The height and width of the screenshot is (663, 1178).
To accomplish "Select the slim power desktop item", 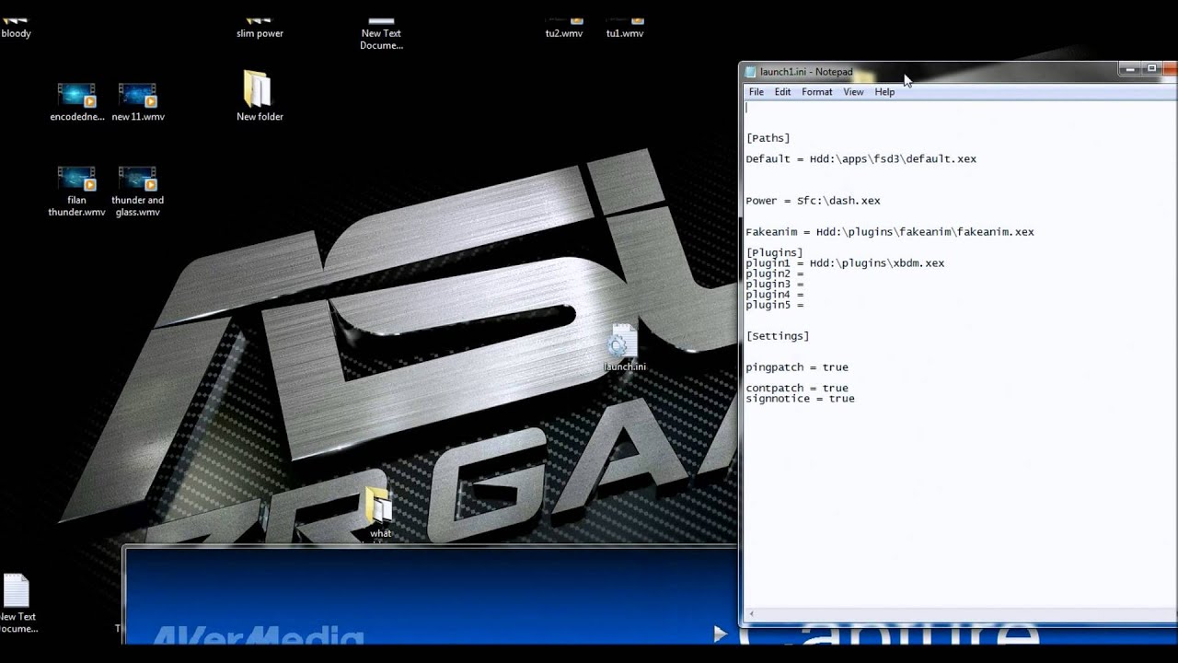I will pyautogui.click(x=260, y=26).
